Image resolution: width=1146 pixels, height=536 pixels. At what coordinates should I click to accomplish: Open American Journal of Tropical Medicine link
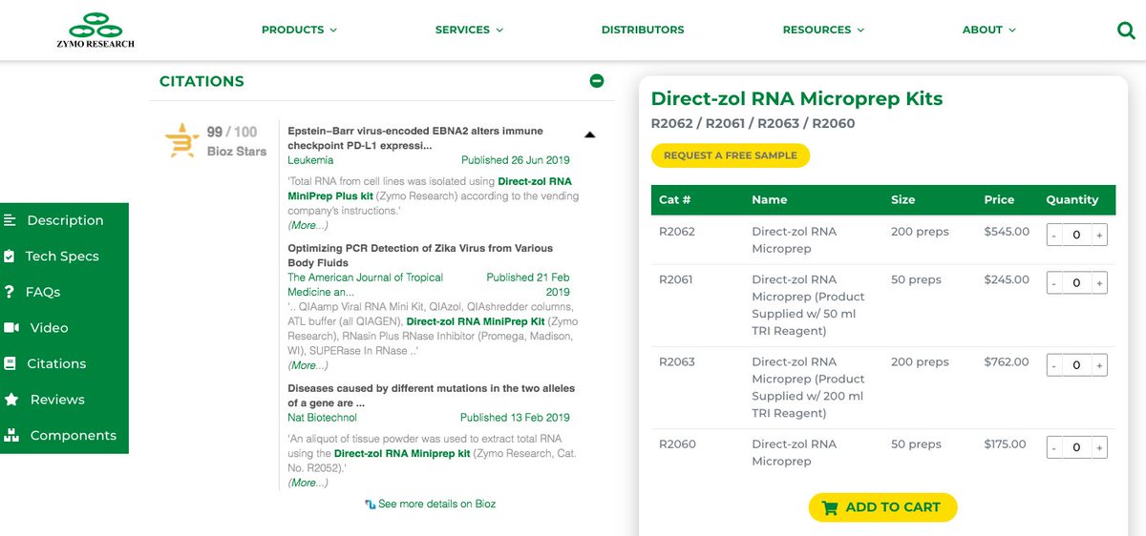coord(366,284)
